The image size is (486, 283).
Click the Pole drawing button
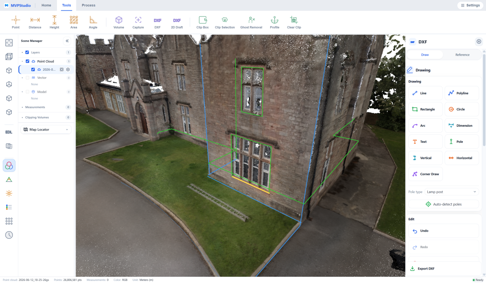pyautogui.click(x=462, y=141)
